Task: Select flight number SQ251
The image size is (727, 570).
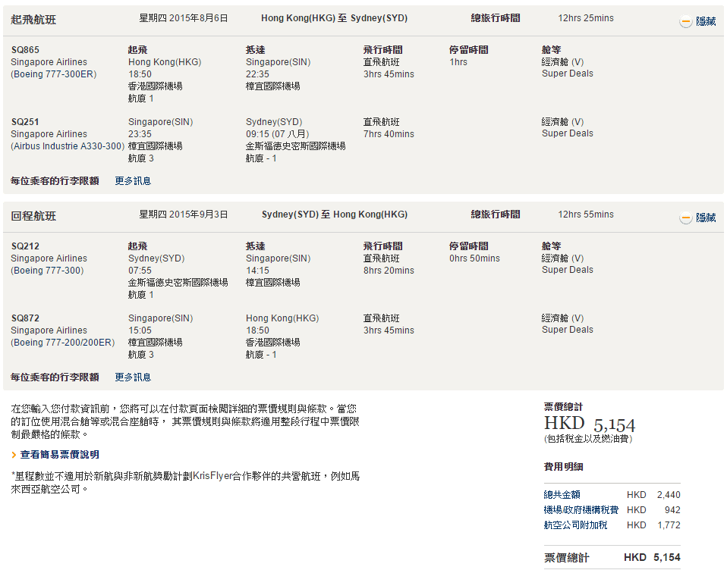Action: click(25, 122)
